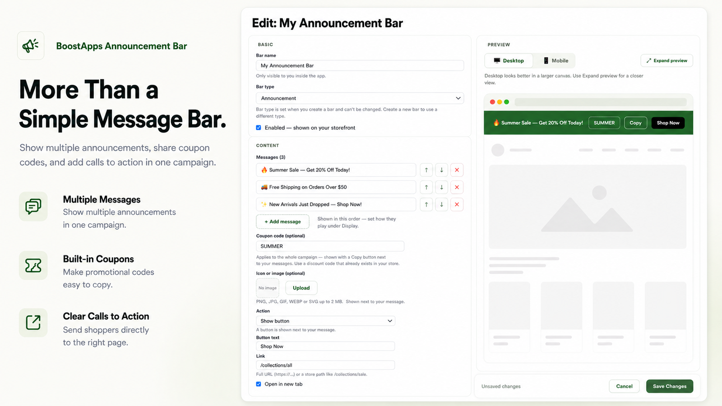
Task: Click the BoostApps megaphone logo icon
Action: click(x=31, y=46)
